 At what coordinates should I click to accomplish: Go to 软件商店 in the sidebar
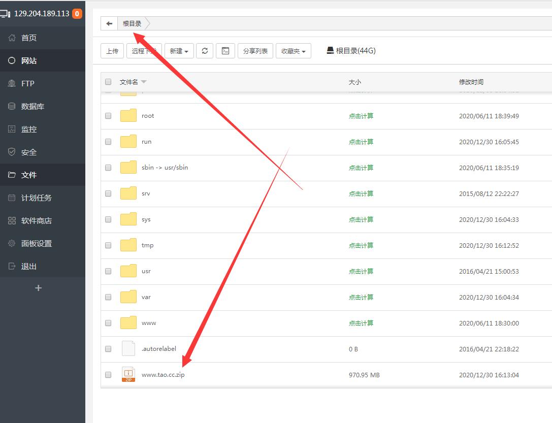(x=36, y=220)
